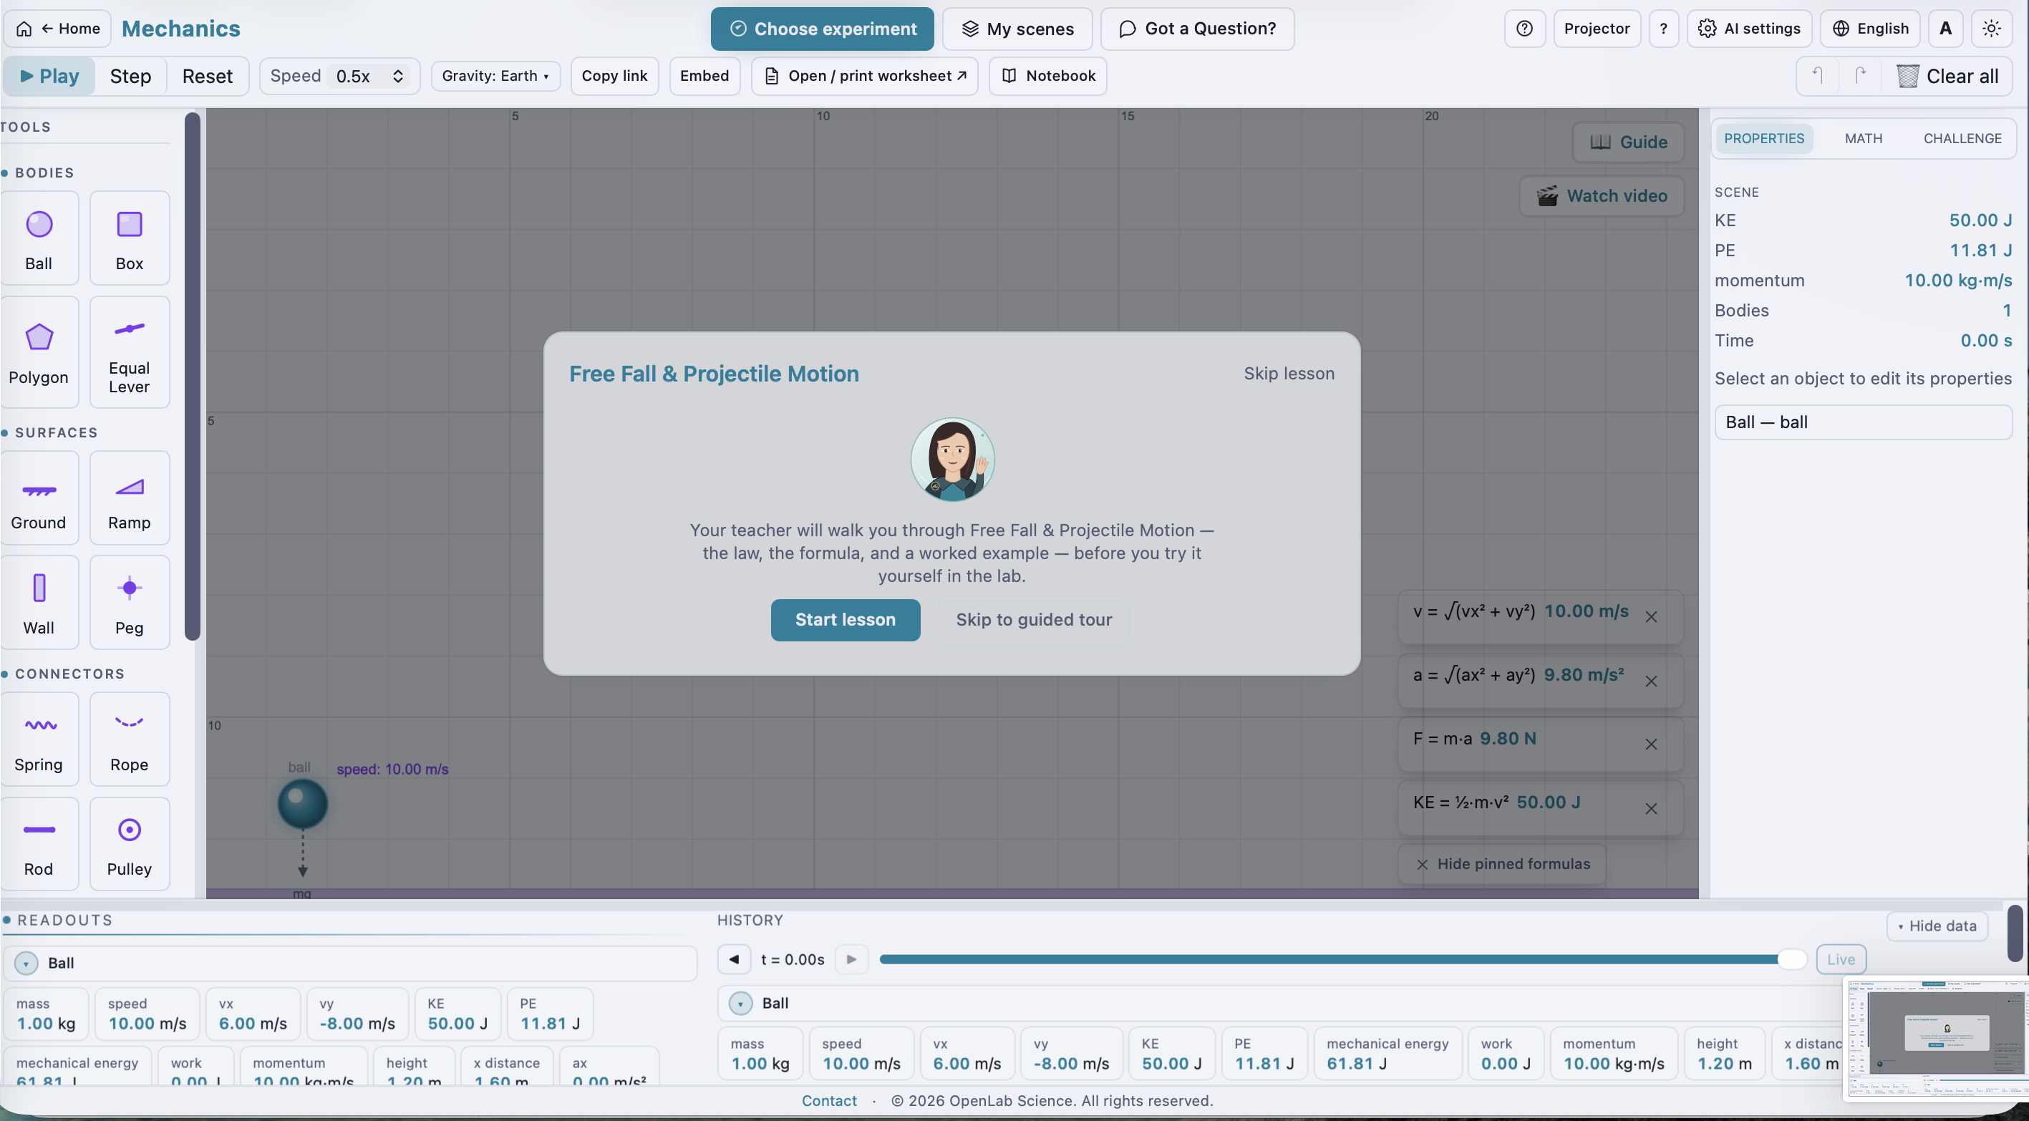The width and height of the screenshot is (2029, 1121).
Task: Click the plain question mark button
Action: [1664, 29]
